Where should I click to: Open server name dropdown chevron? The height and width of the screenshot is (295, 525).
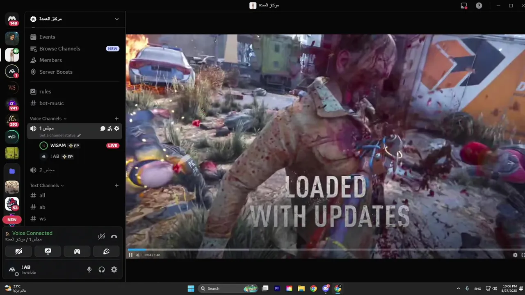(116, 19)
